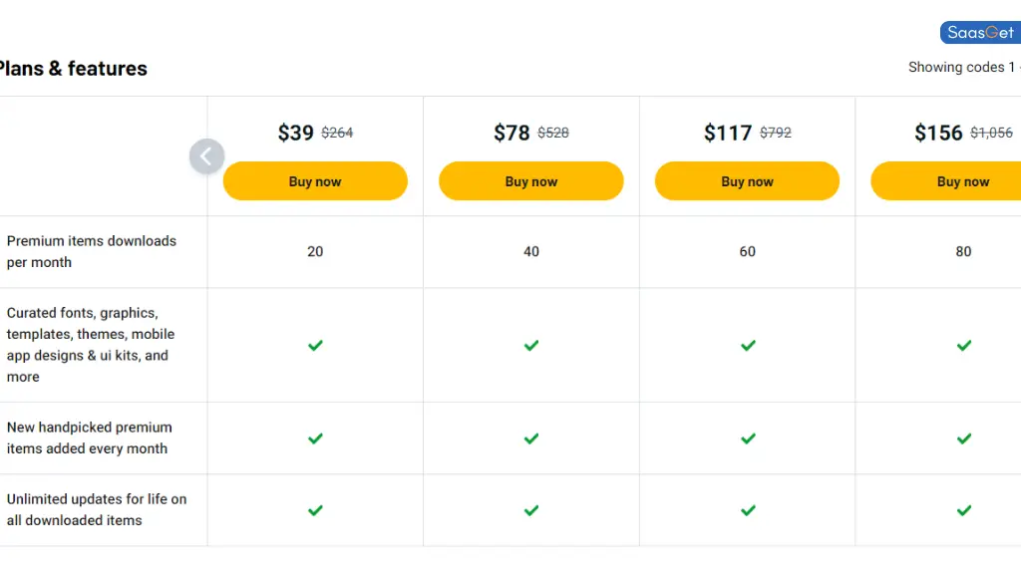
Task: Click the curated fonts checkmark in the $156 column
Action: 963,345
